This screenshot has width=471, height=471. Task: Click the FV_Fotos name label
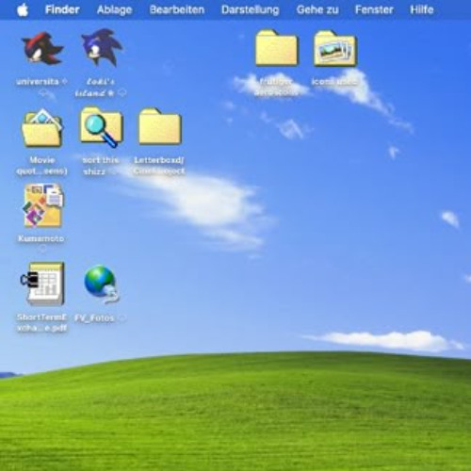pyautogui.click(x=94, y=318)
